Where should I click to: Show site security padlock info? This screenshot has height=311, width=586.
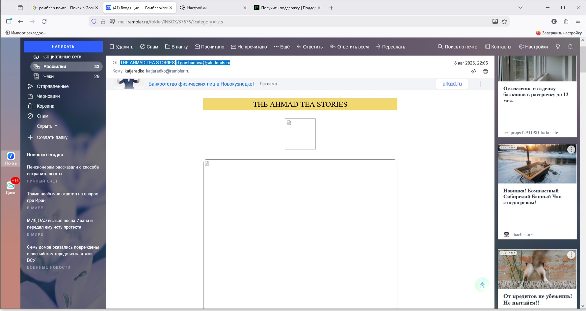tap(103, 22)
